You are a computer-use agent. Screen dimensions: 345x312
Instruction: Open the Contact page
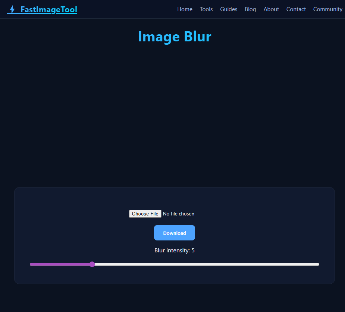[296, 9]
